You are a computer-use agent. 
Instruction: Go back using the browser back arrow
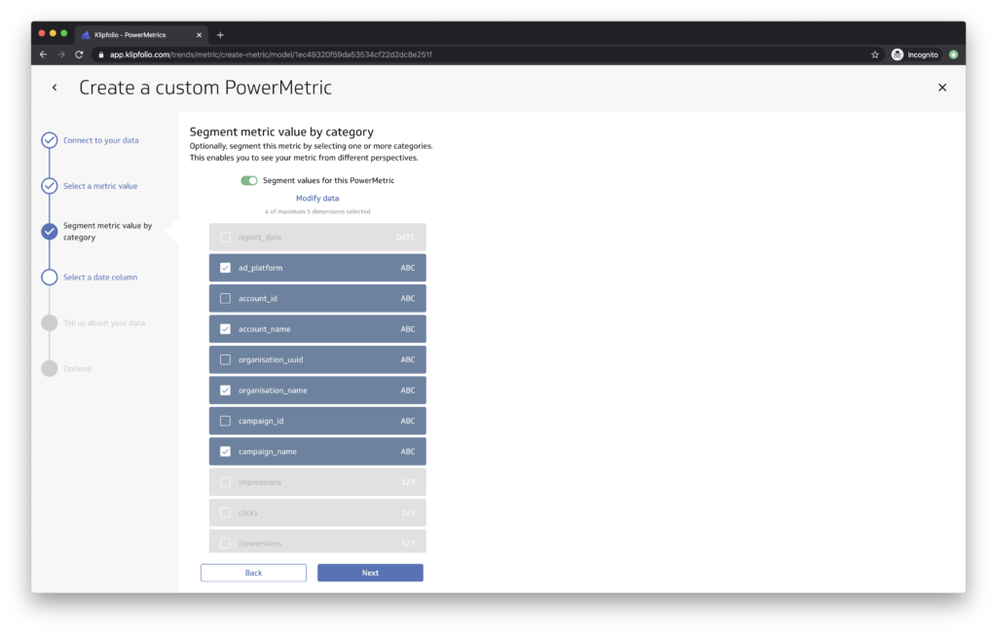tap(43, 55)
